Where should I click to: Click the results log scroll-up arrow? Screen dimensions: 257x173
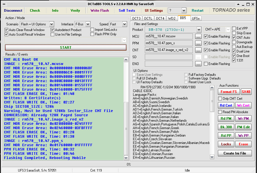126,60
